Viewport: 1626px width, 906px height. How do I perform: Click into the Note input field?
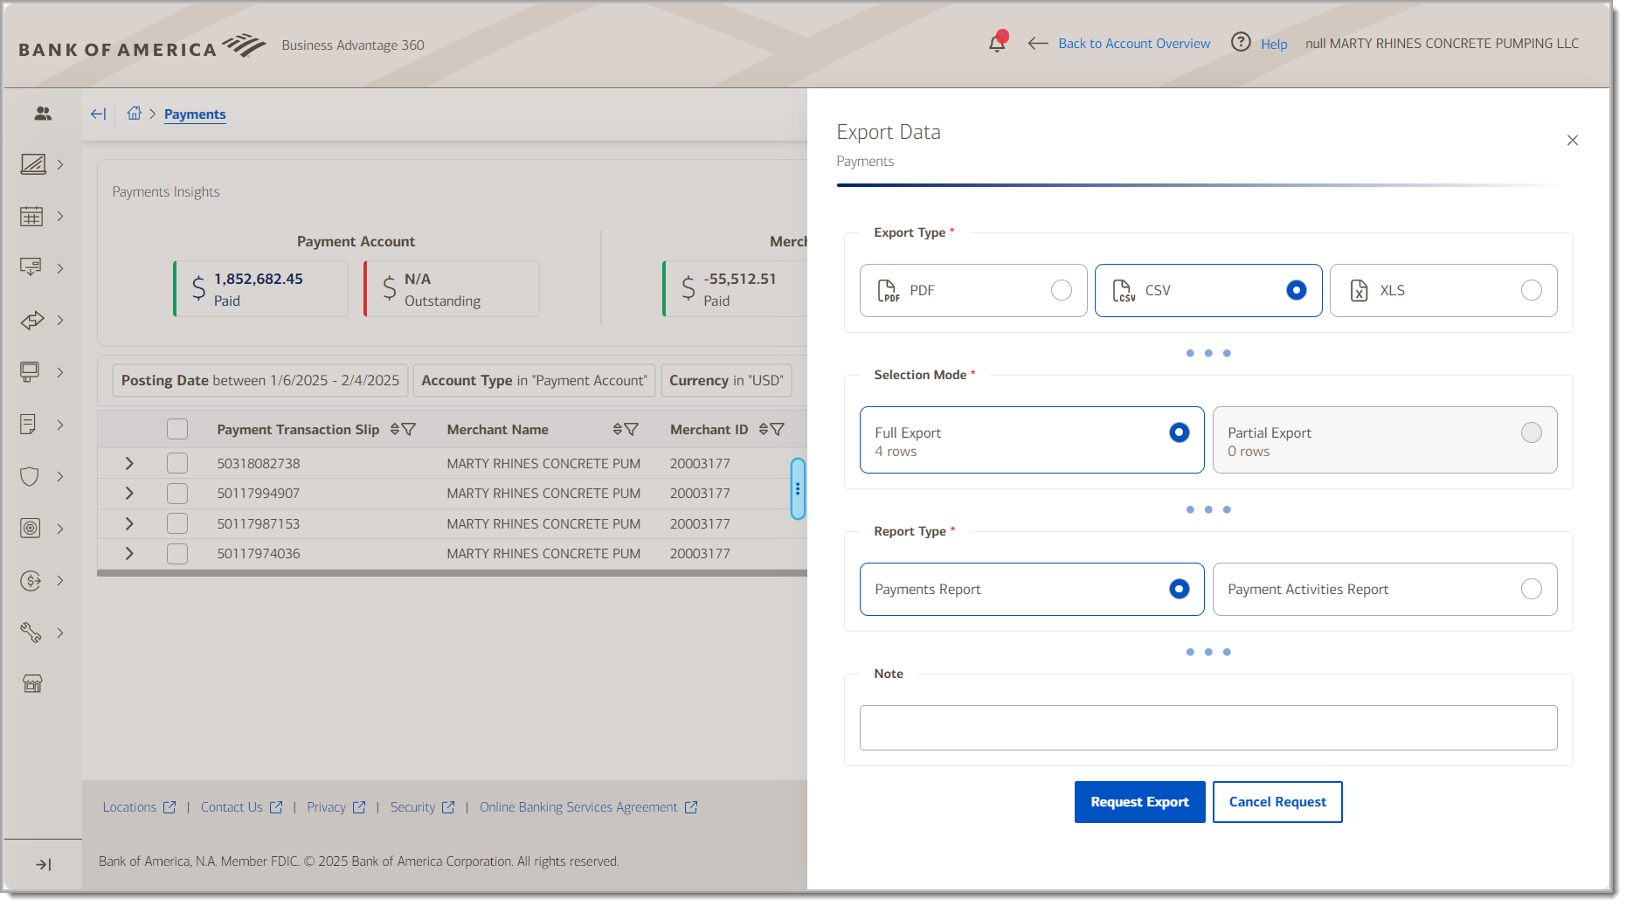1208,728
